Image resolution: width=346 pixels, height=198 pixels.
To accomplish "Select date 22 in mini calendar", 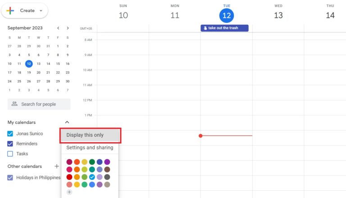I will click(58, 72).
